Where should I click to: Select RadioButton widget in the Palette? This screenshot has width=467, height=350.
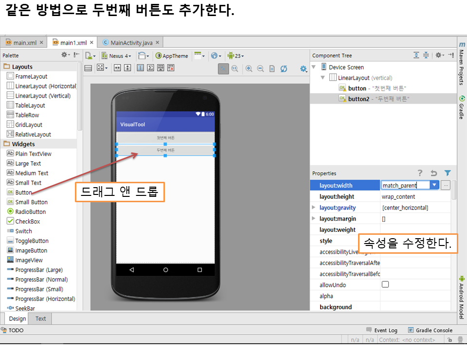[x=30, y=212]
